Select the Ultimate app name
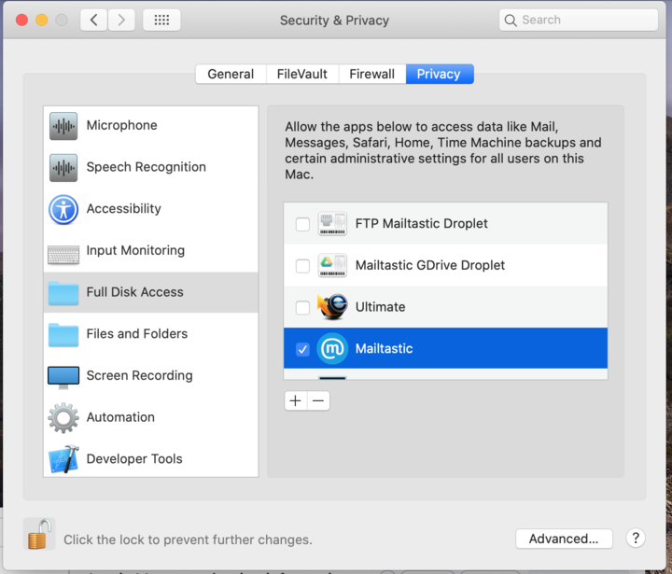 coord(380,307)
